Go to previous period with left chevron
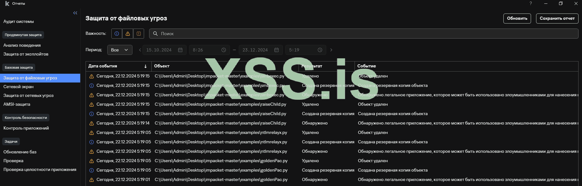This screenshot has width=582, height=186. [x=140, y=50]
